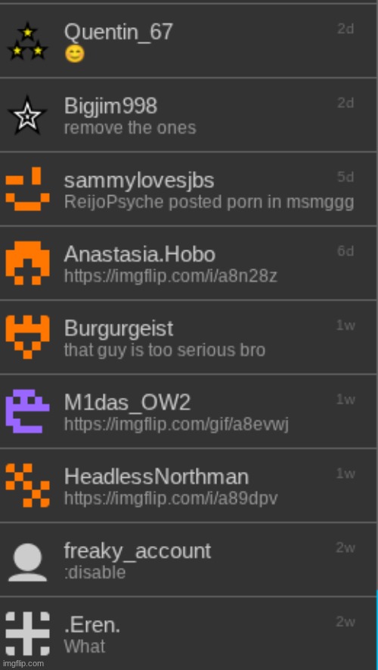Click HeadlessNorthman's orange checkered avatar
This screenshot has width=378, height=670.
28,485
